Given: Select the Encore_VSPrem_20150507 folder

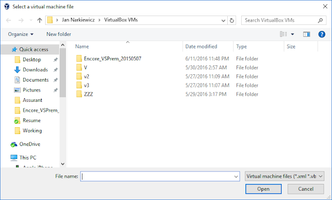Looking at the screenshot, I should (x=113, y=59).
